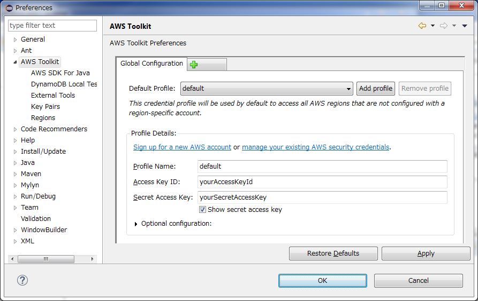Select DynamoDB Local Test tree item
This screenshot has width=478, height=301.
(x=64, y=84)
